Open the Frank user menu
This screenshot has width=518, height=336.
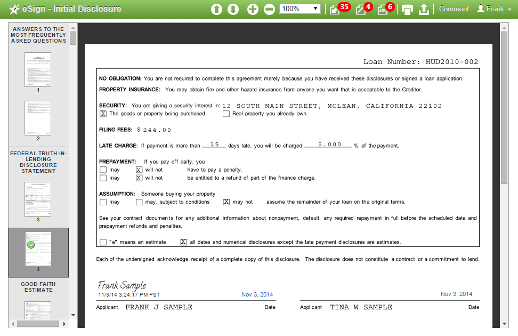click(x=494, y=9)
